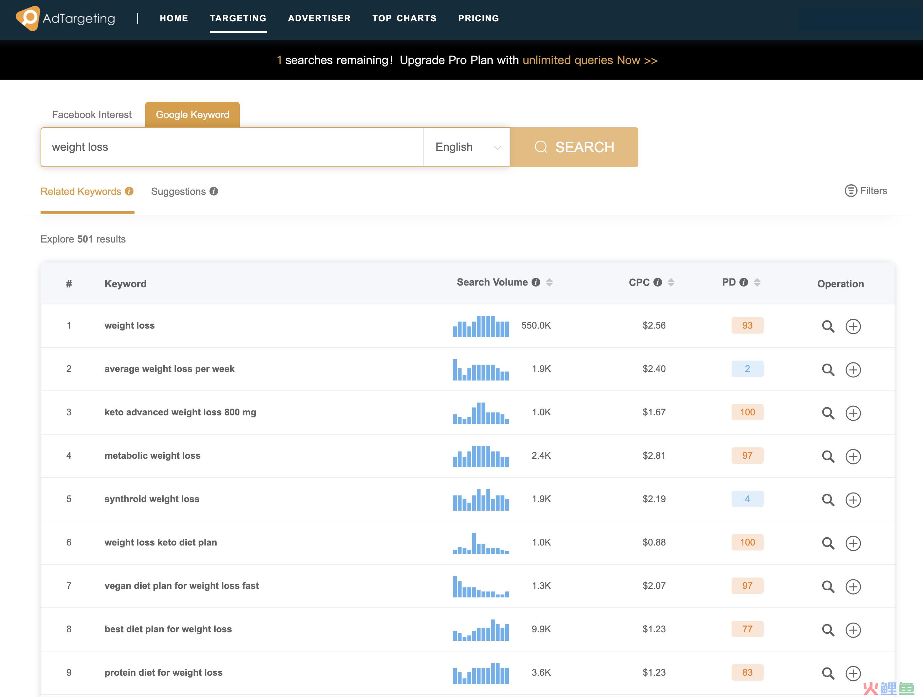Add protein diet for weight loss keyword
The height and width of the screenshot is (697, 923).
pyautogui.click(x=853, y=673)
